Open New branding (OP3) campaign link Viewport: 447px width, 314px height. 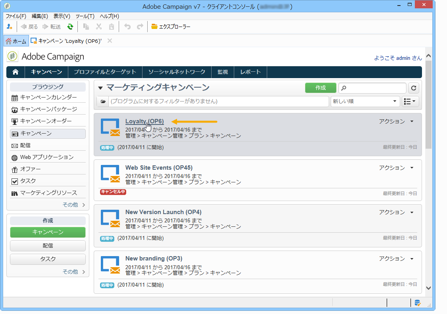click(154, 258)
